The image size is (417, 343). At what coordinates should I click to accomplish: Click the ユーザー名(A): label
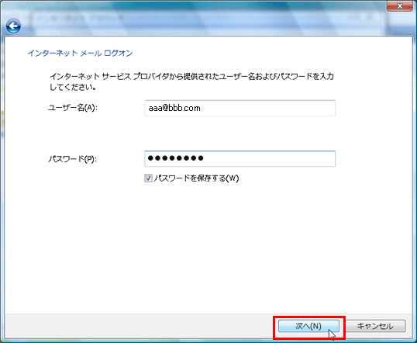click(73, 108)
